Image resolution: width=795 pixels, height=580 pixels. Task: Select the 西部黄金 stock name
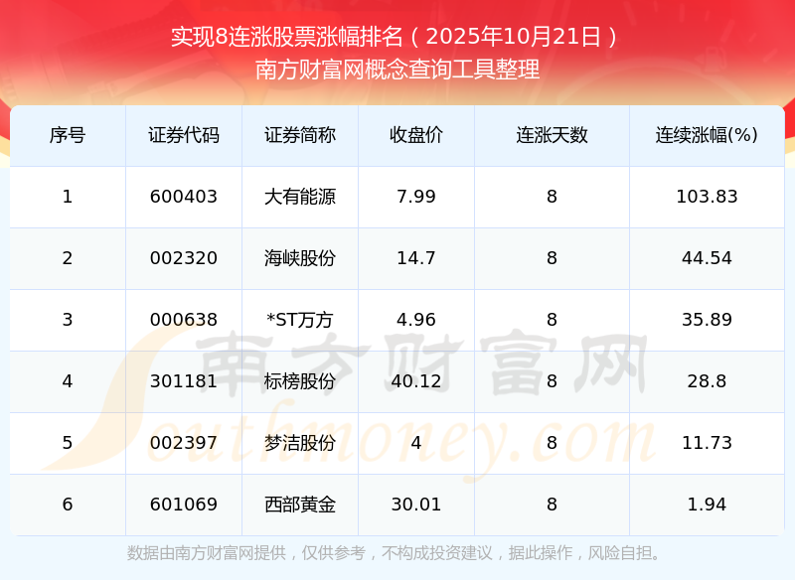pos(300,505)
